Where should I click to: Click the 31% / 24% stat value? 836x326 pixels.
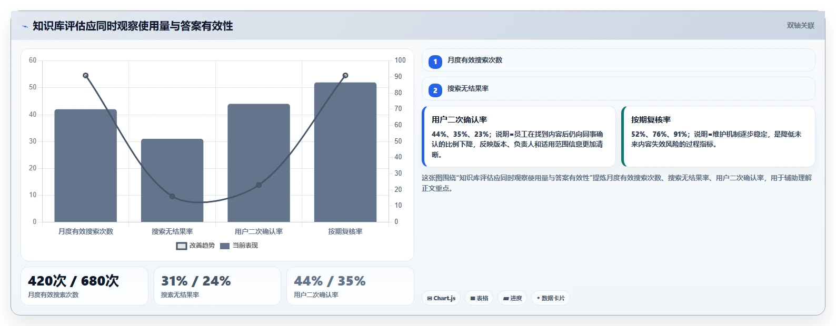[196, 281]
